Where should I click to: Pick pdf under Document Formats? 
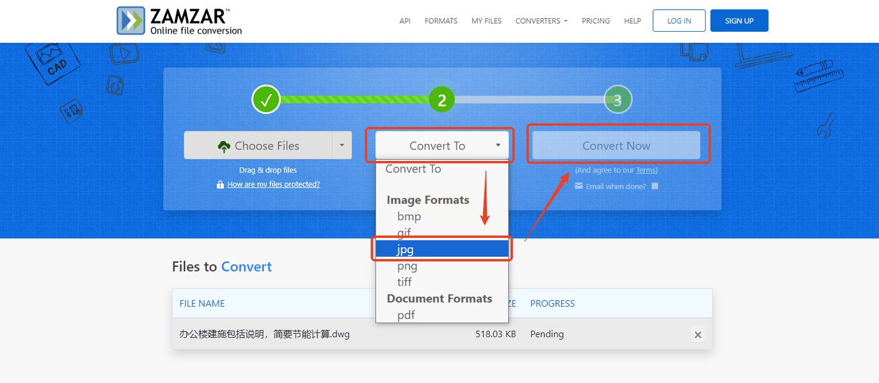point(442,315)
